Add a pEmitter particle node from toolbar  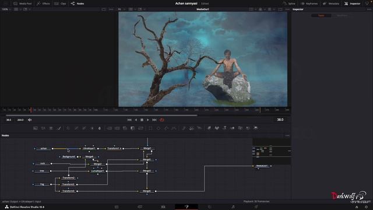184,128
